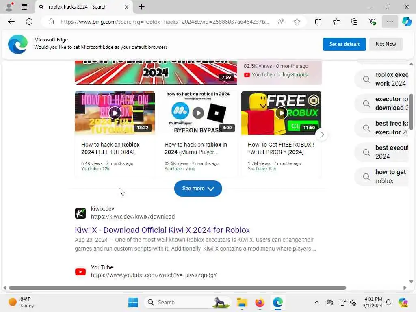Open the Windows Start menu
Screen dimensions: 416x312
point(133,302)
